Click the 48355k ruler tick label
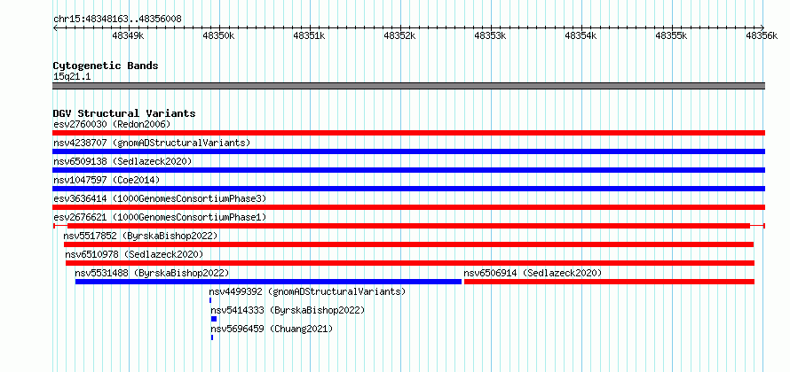Screen dimensions: 790x372 [x=671, y=35]
